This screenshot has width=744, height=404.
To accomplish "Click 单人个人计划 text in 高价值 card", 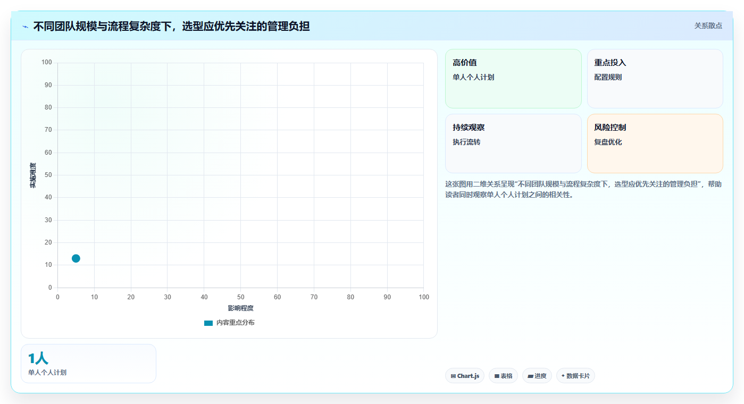I will click(473, 77).
